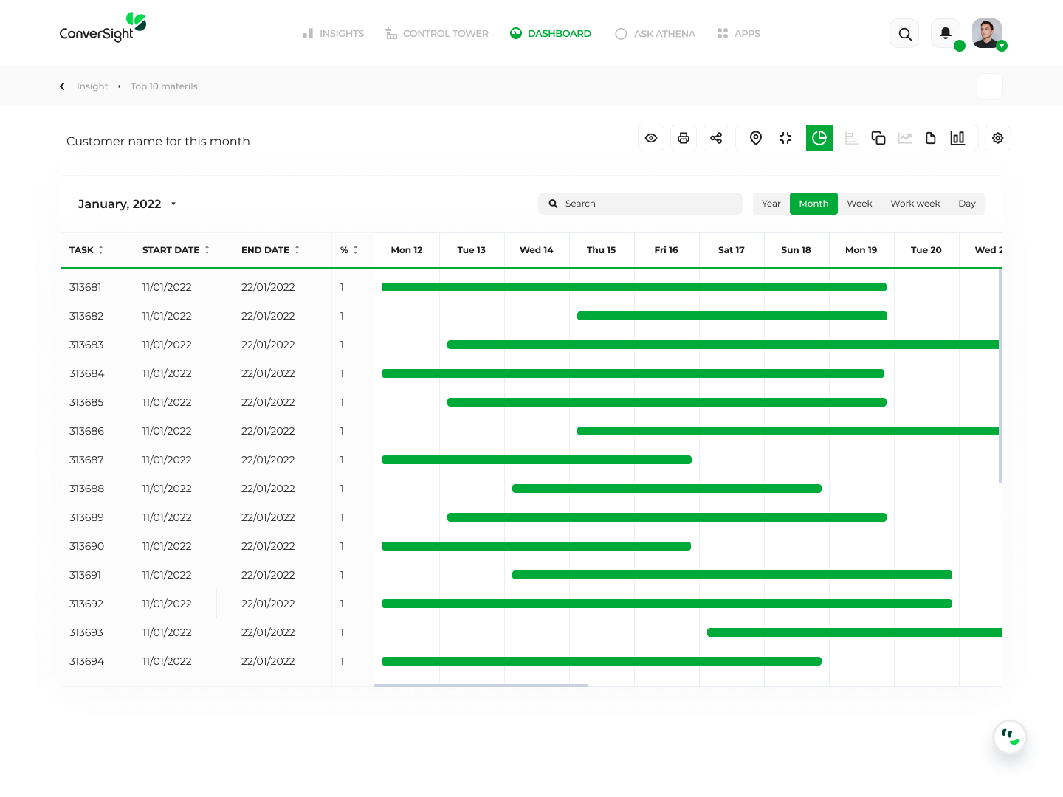Select the Day view option
The width and height of the screenshot is (1063, 797).
click(966, 204)
